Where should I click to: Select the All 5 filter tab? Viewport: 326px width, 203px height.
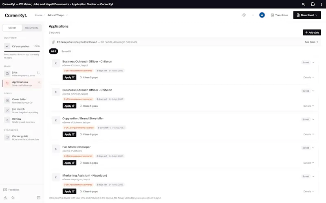[x=53, y=52]
